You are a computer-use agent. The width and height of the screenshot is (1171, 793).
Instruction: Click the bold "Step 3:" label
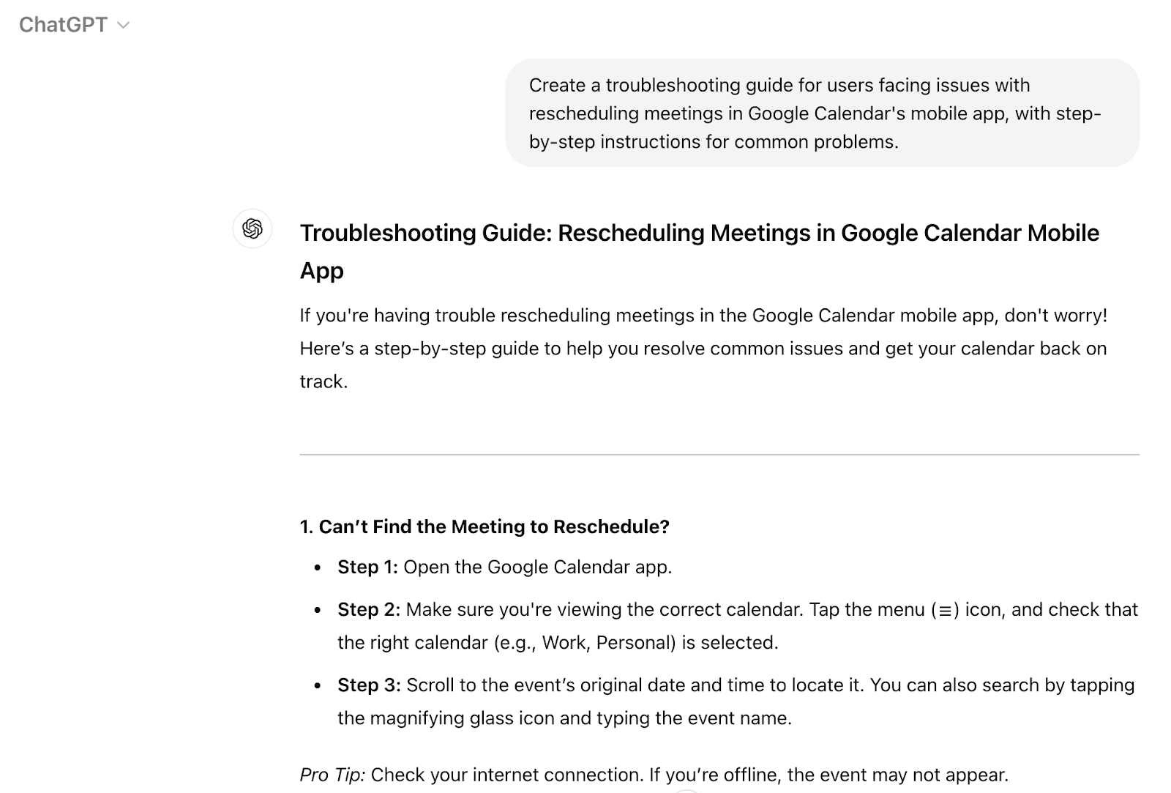click(x=368, y=685)
